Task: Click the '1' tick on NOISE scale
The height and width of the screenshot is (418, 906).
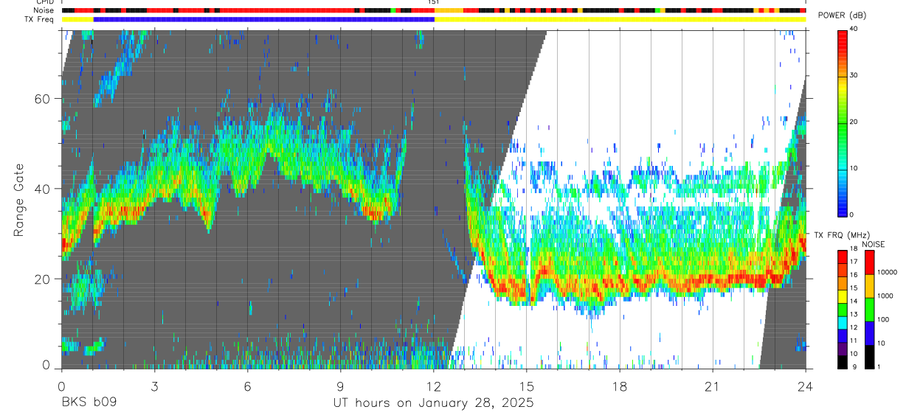Action: click(879, 367)
